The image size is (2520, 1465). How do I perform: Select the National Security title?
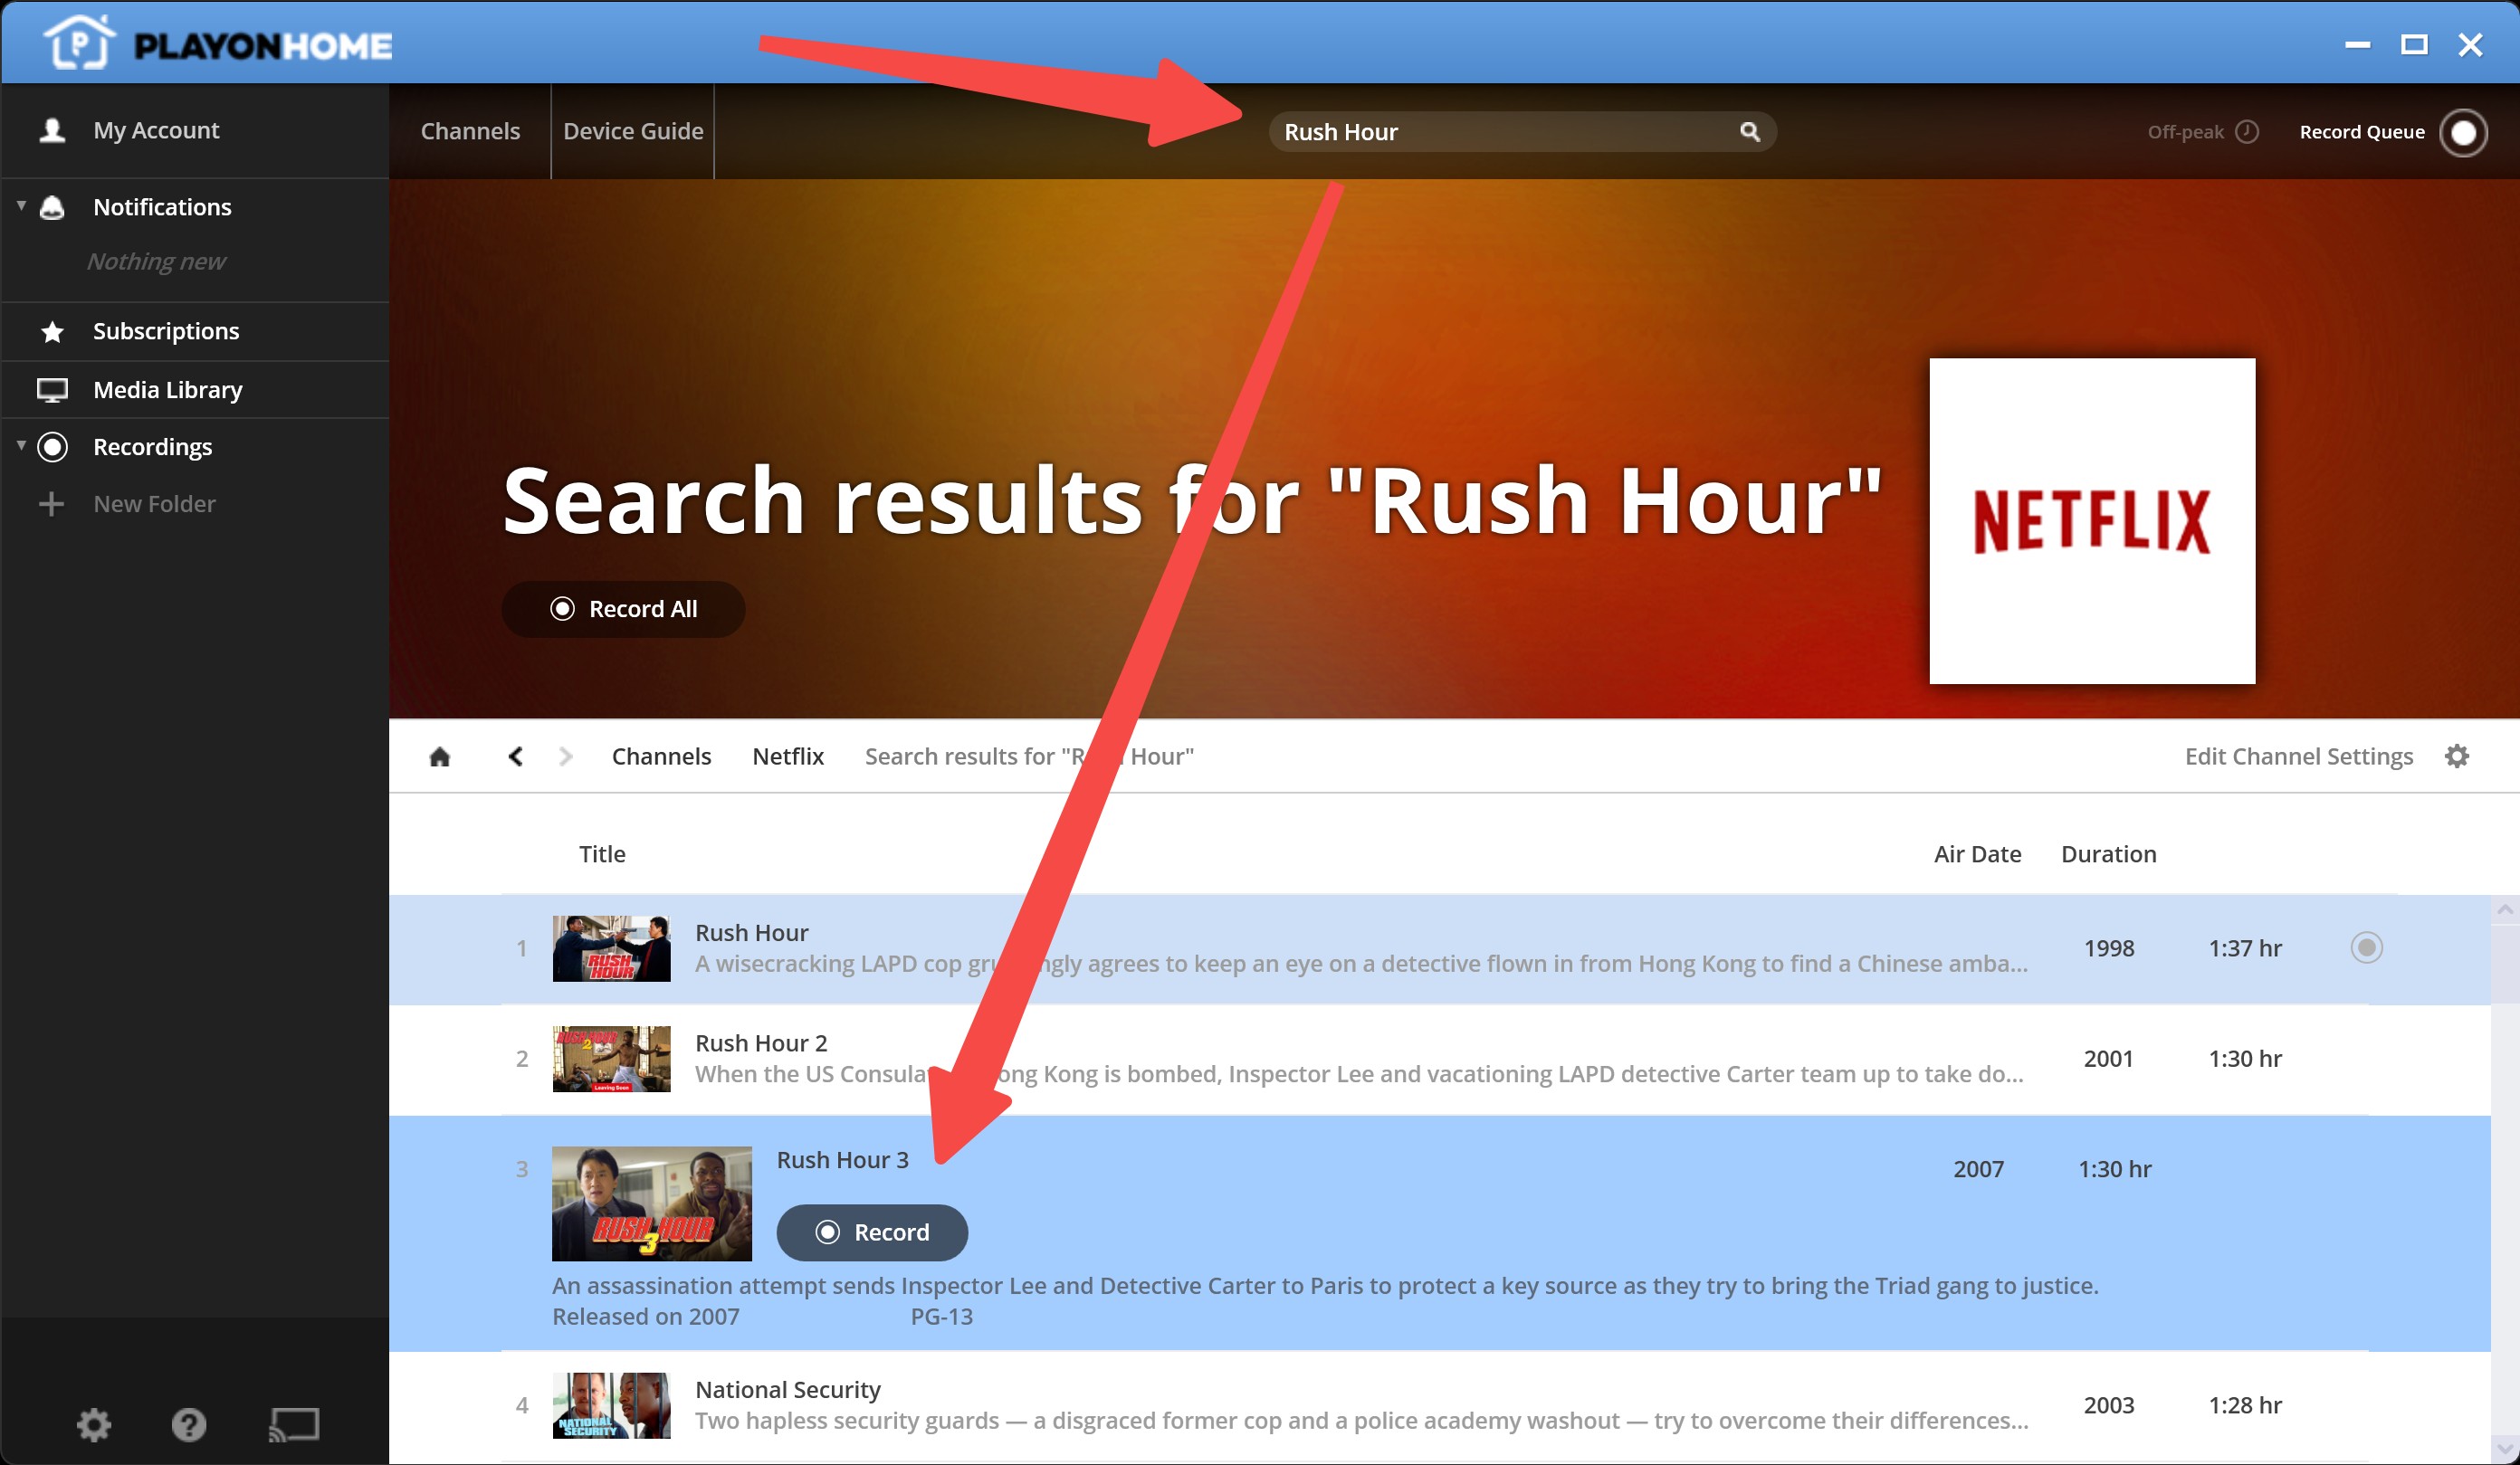(788, 1390)
